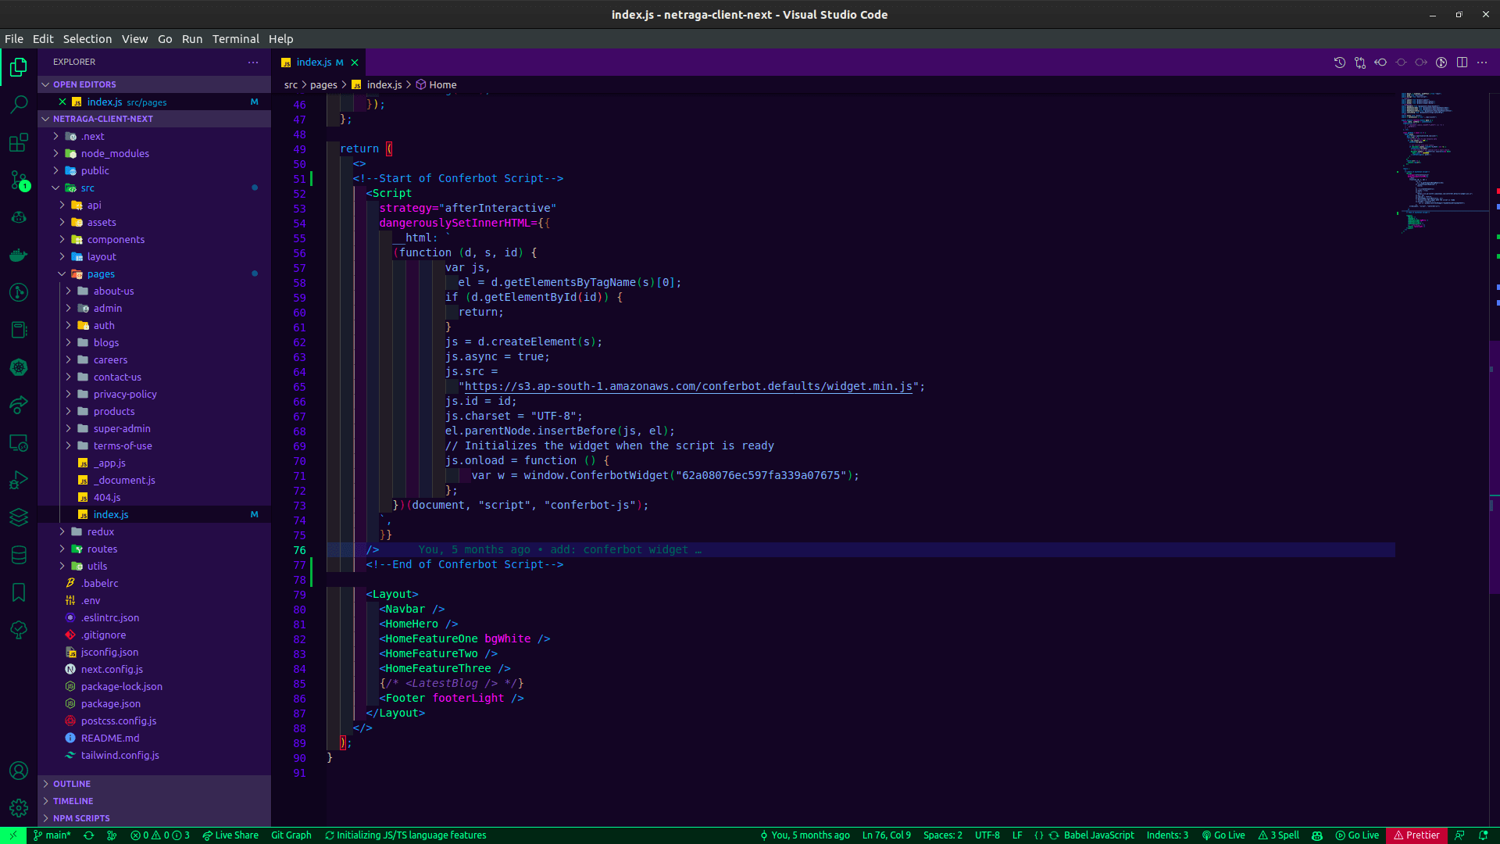Open Source Control view with badge
Image resolution: width=1500 pixels, height=844 pixels.
coord(19,181)
